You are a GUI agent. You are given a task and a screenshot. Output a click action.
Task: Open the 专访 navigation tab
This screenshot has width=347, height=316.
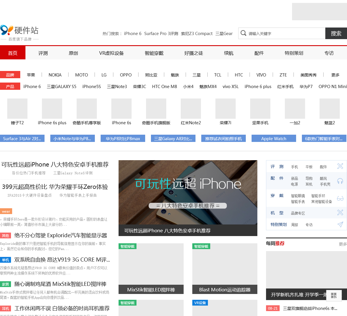tap(329, 53)
